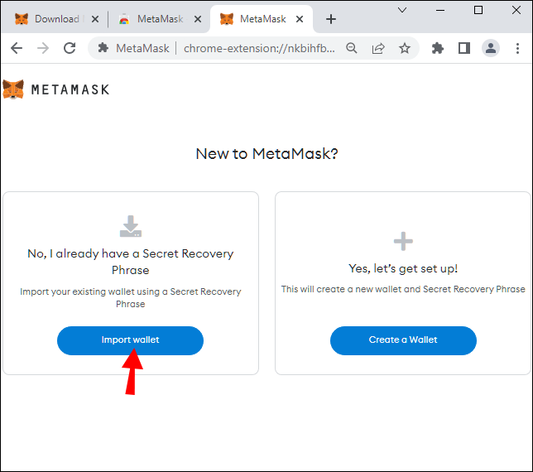Click the Import wallet button
This screenshot has height=472, width=533.
click(x=130, y=340)
